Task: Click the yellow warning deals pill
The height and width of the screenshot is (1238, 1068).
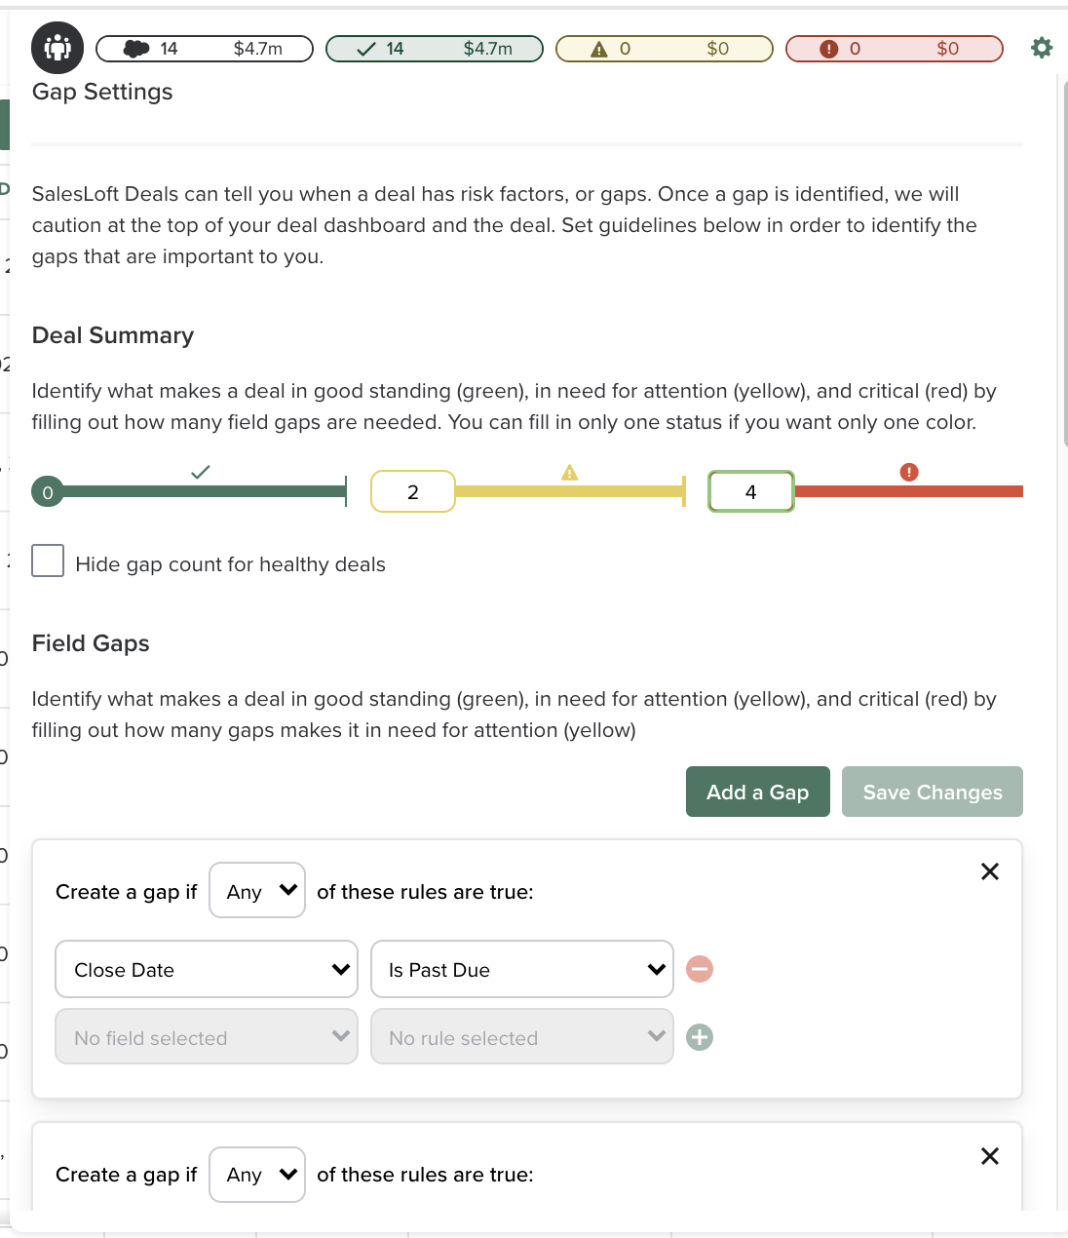Action: click(664, 48)
